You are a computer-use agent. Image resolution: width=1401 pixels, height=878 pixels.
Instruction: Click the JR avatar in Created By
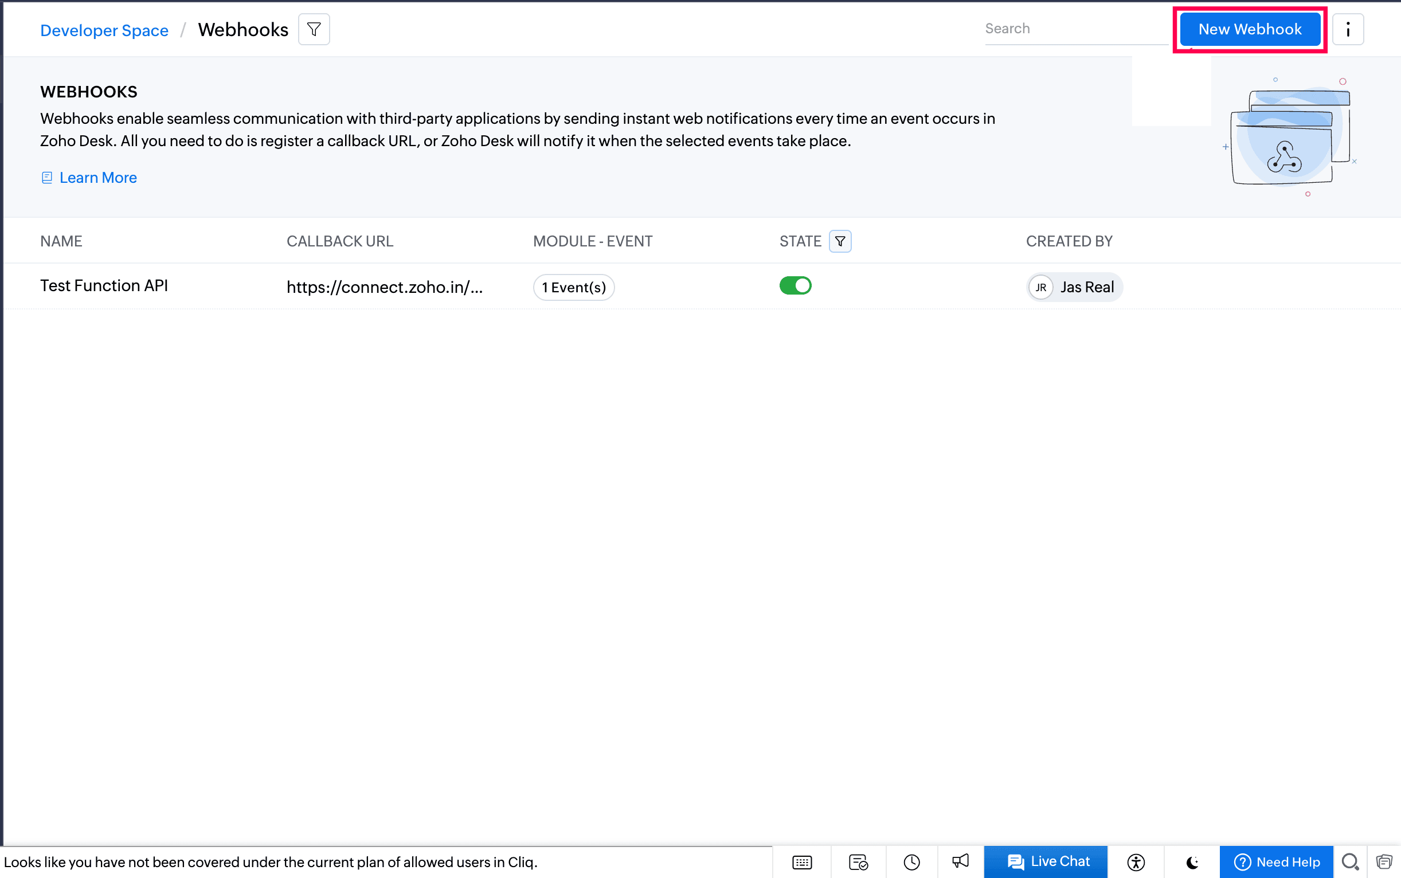click(x=1041, y=288)
